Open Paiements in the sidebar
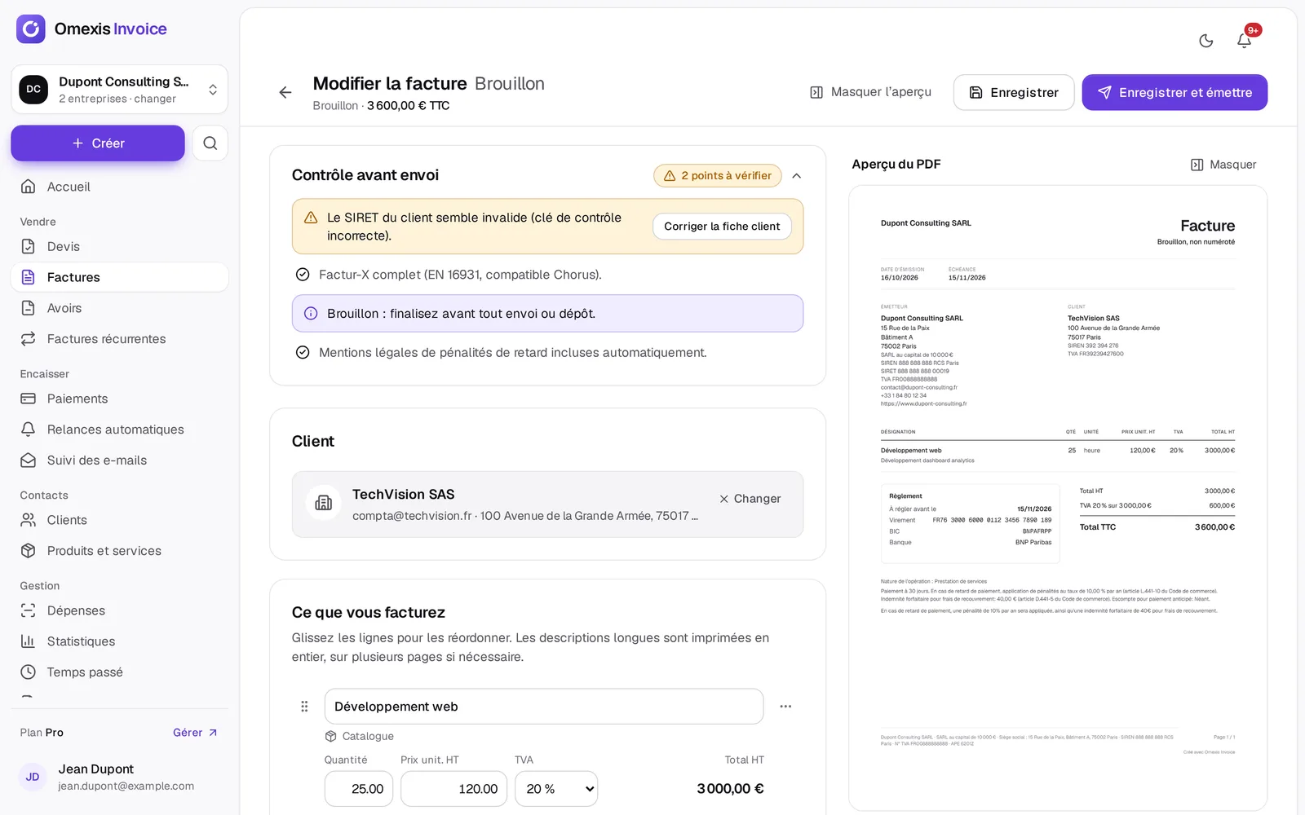1305x815 pixels. [x=119, y=399]
